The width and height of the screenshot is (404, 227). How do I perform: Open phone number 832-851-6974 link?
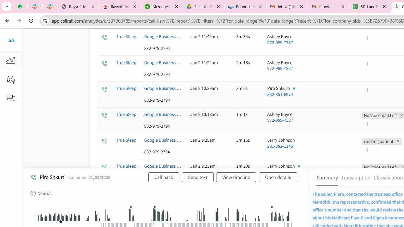click(280, 95)
